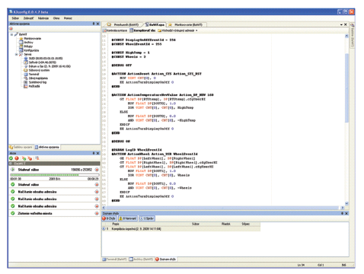Screen dimensions: 364x274
Task: Toggle the 0 Varovaní warnings filter
Action: tap(128, 218)
